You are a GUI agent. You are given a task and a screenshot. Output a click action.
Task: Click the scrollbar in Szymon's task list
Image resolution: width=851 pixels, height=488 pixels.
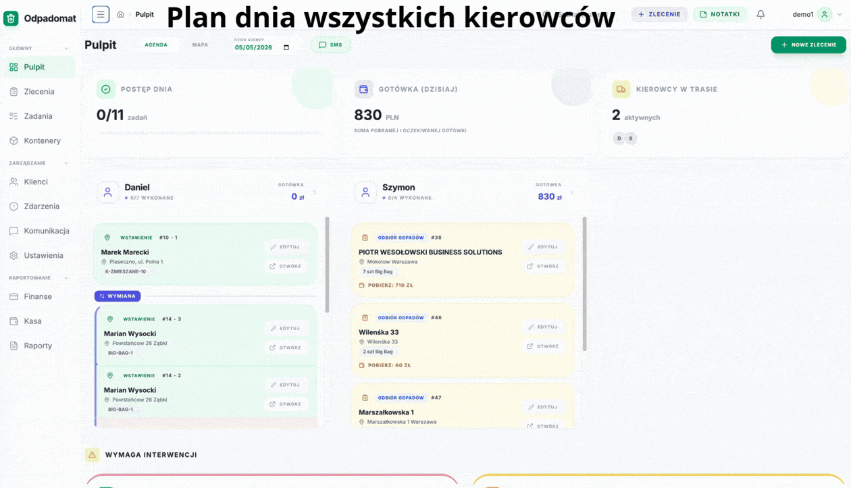click(x=585, y=283)
